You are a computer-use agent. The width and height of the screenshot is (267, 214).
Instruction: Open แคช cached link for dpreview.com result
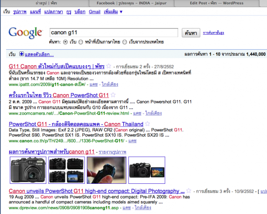pos(127,207)
